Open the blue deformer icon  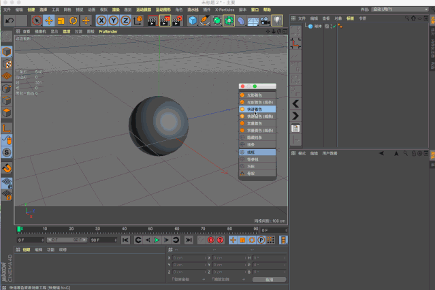click(x=241, y=20)
